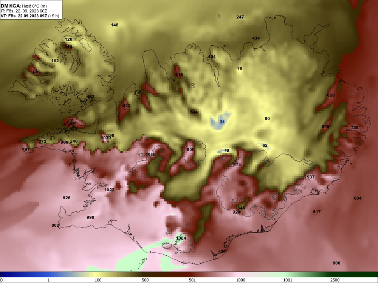Click the map value 247

click(x=240, y=17)
